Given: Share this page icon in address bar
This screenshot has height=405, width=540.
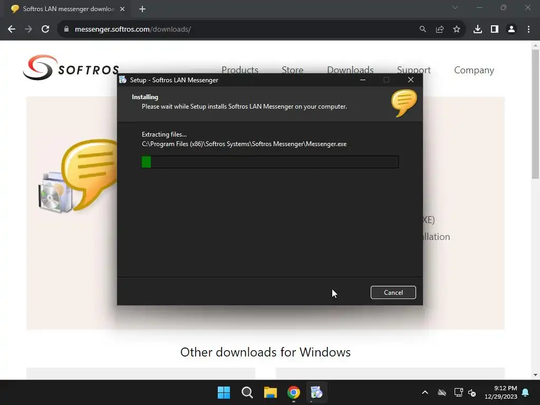Looking at the screenshot, I should click(x=440, y=30).
